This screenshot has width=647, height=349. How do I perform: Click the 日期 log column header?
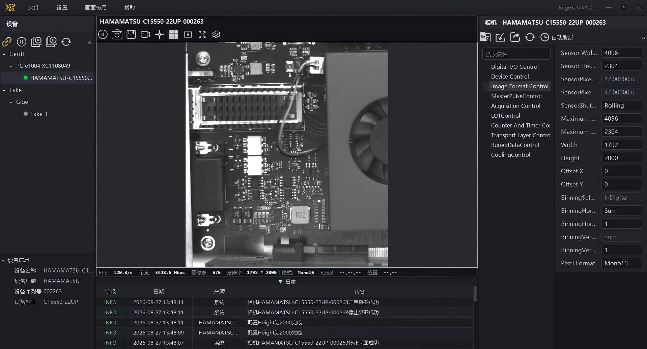[159, 292]
